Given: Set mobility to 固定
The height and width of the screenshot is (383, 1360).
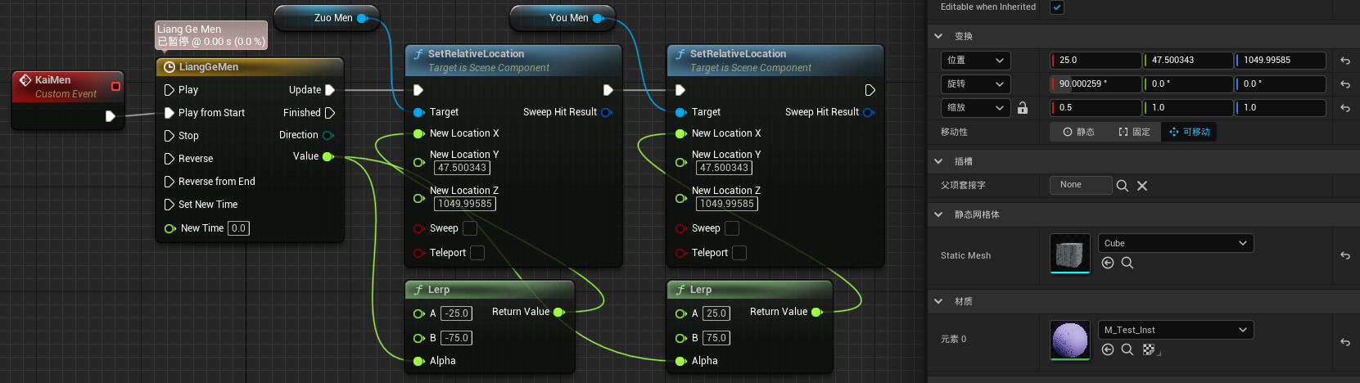Looking at the screenshot, I should click(x=1134, y=132).
